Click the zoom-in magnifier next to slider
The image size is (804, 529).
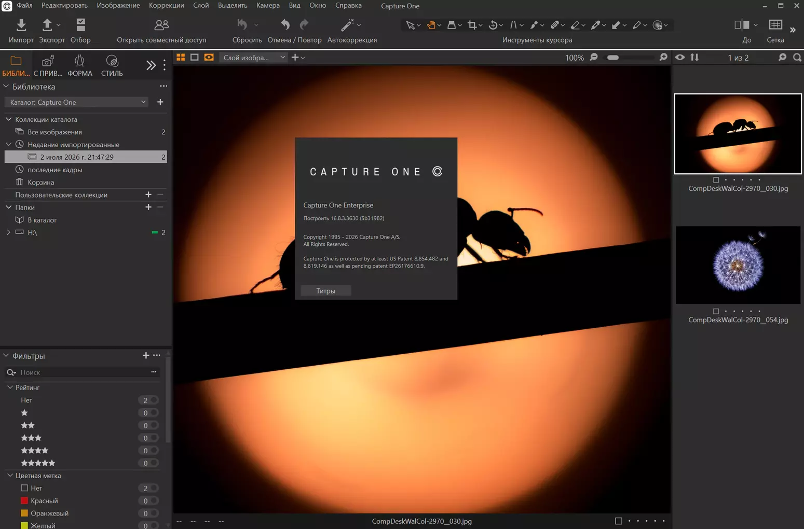(x=663, y=58)
